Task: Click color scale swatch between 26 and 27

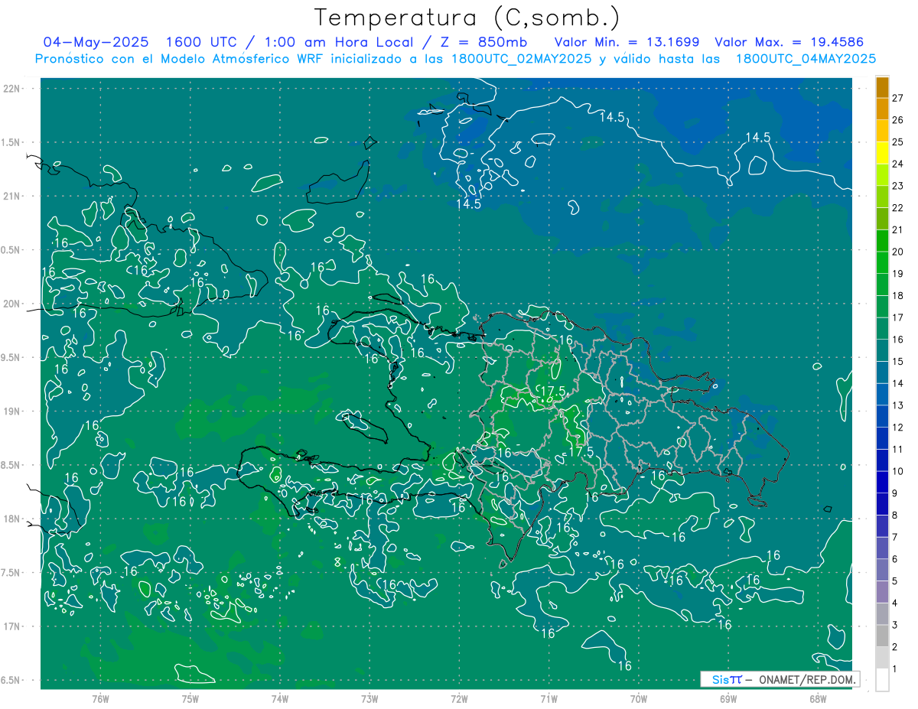Action: (x=882, y=109)
